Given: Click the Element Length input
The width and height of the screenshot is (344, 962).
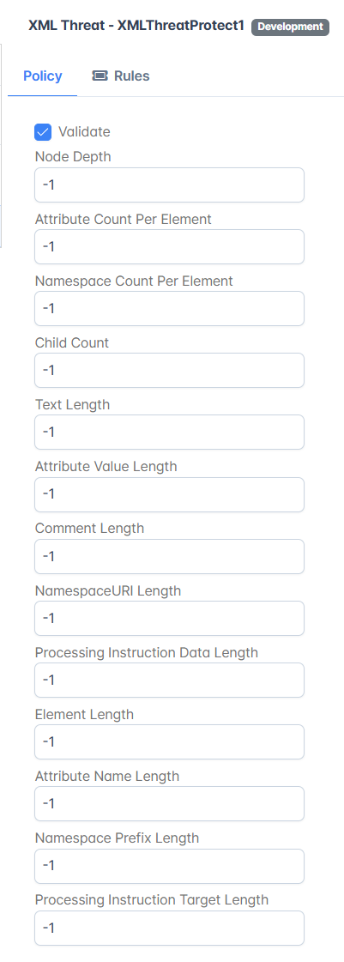Looking at the screenshot, I should (169, 742).
